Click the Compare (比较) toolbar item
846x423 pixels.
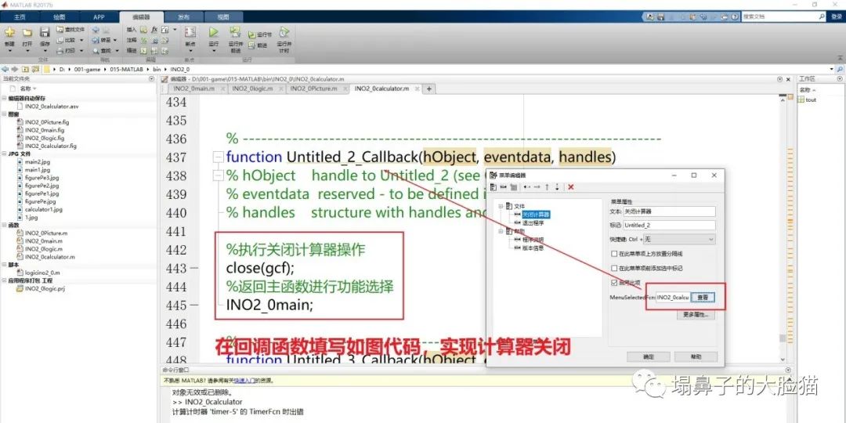click(70, 40)
